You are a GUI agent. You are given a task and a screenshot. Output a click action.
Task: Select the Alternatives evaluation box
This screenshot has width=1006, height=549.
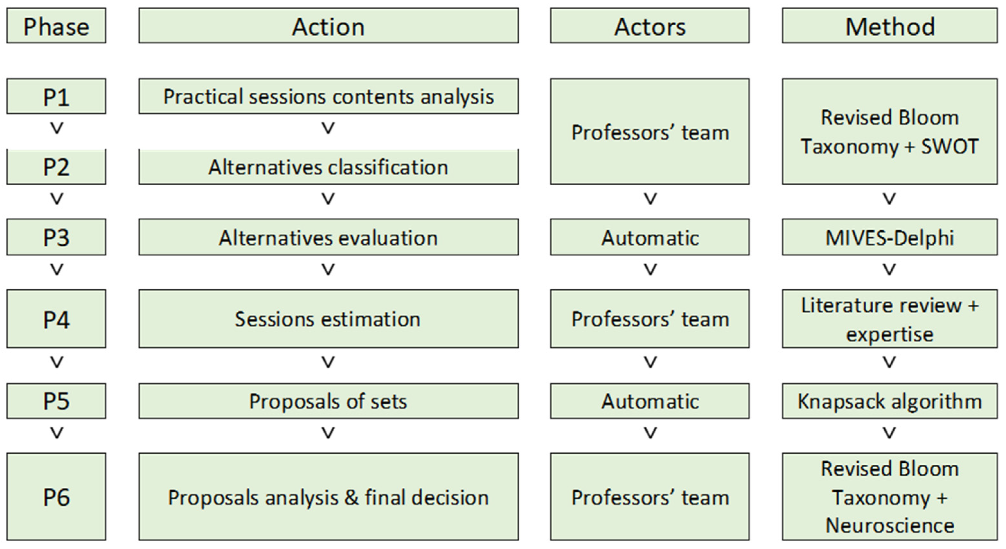tap(329, 237)
